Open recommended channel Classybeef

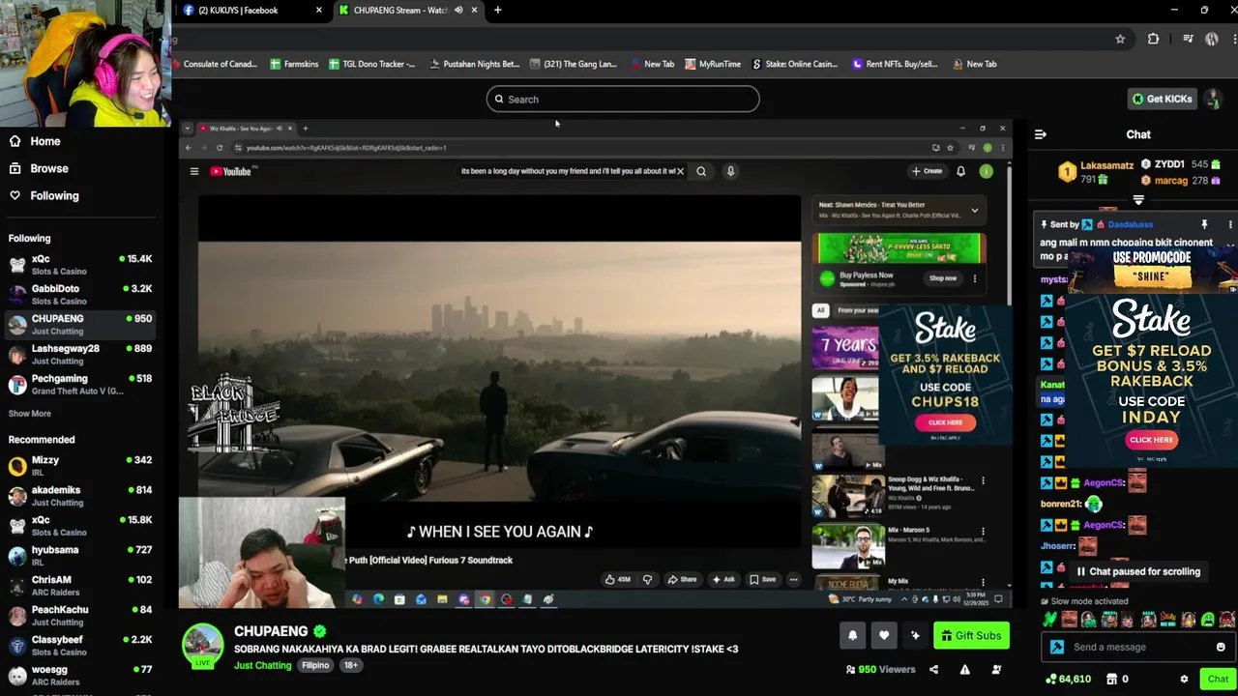click(x=79, y=646)
